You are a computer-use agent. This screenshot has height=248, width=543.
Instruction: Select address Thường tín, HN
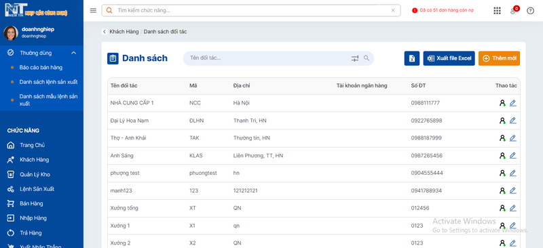tap(252, 138)
